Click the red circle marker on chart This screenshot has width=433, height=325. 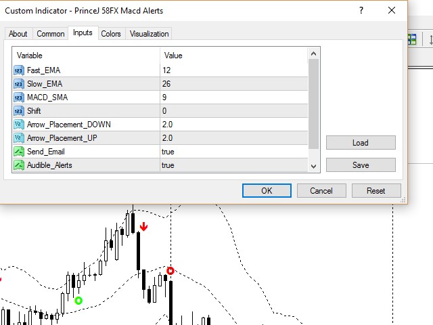tap(170, 271)
